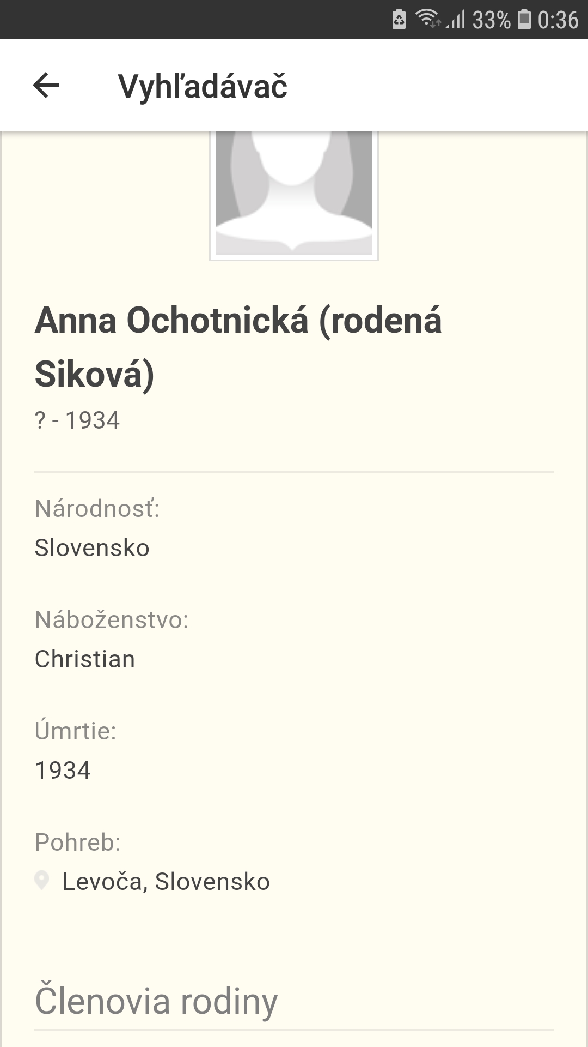Click the burial location pin icon
The width and height of the screenshot is (588, 1047).
42,881
